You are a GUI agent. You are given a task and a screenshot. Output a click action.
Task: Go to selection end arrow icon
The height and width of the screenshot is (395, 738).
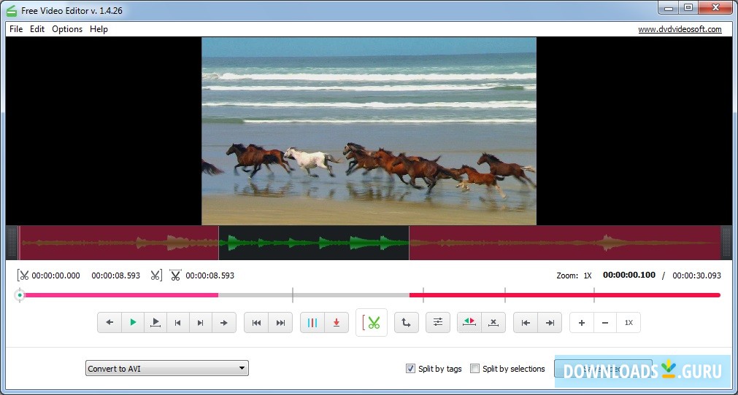550,323
